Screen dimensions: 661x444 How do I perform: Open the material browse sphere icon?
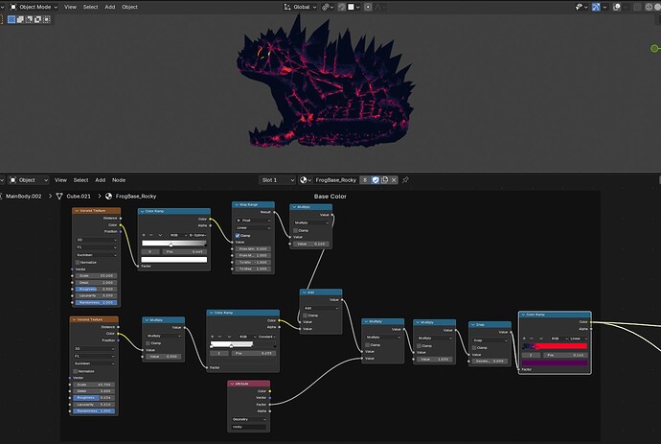[x=306, y=180]
